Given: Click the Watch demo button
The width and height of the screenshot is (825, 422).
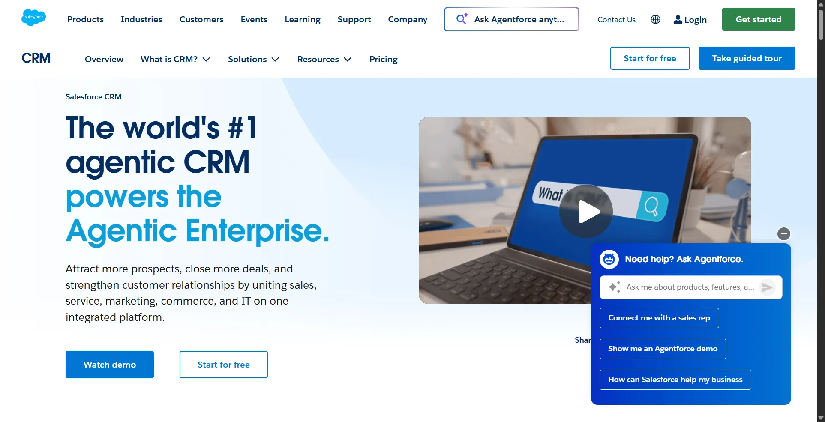Looking at the screenshot, I should 110,365.
